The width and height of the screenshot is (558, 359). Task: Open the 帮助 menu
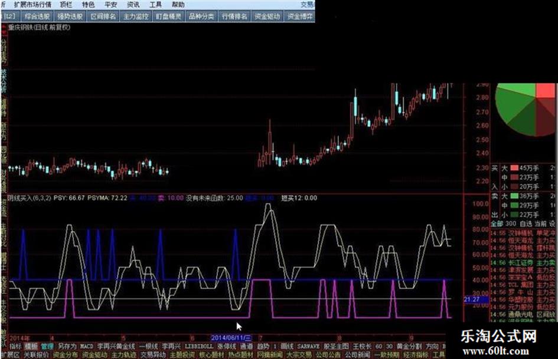coord(178,5)
